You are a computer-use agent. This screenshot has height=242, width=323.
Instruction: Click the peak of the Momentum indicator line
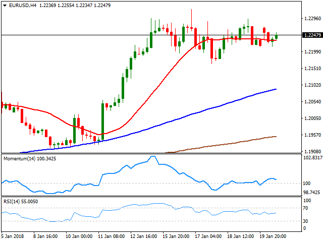[153, 156]
